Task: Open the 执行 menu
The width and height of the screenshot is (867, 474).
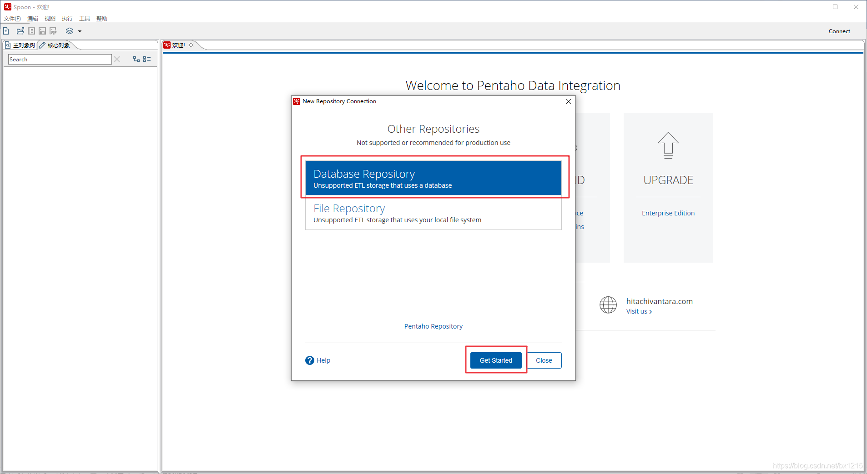Action: tap(67, 19)
